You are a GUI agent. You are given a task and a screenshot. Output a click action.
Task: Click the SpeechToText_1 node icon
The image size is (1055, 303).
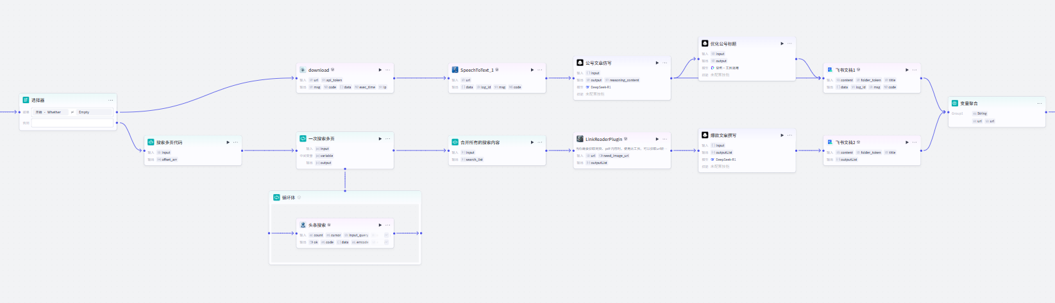[455, 70]
